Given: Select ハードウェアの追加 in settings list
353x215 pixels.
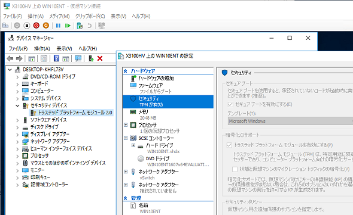Looking at the screenshot, I should click(x=156, y=78).
